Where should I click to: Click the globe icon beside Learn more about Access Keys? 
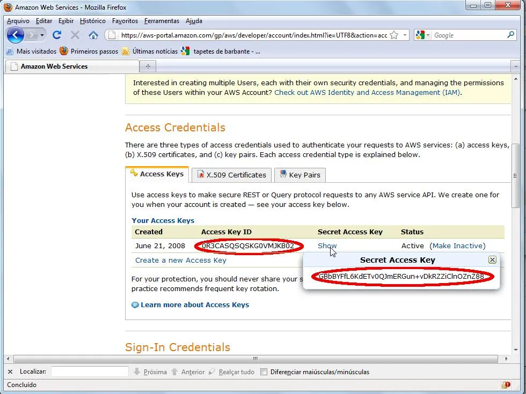[136, 304]
